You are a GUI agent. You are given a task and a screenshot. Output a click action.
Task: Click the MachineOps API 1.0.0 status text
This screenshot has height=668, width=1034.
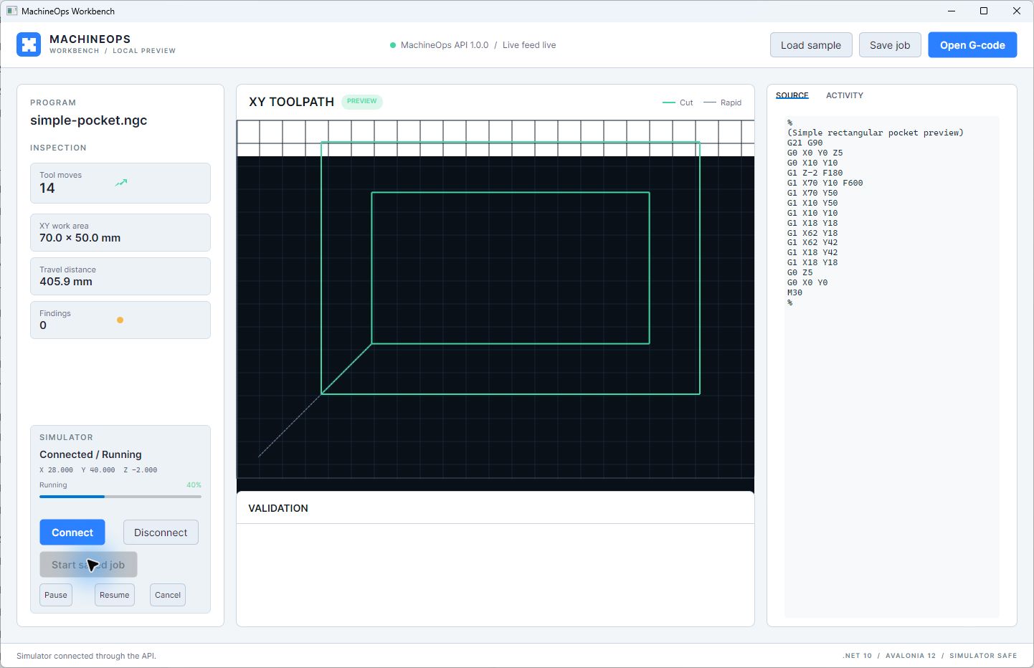tap(445, 45)
